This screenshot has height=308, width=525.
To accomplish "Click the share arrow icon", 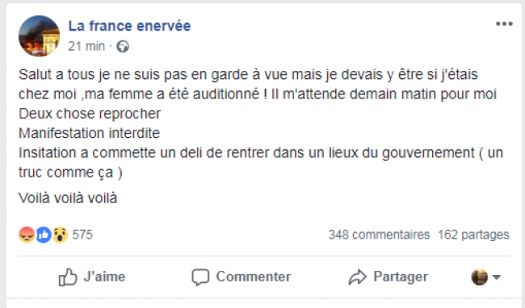I will tap(358, 277).
